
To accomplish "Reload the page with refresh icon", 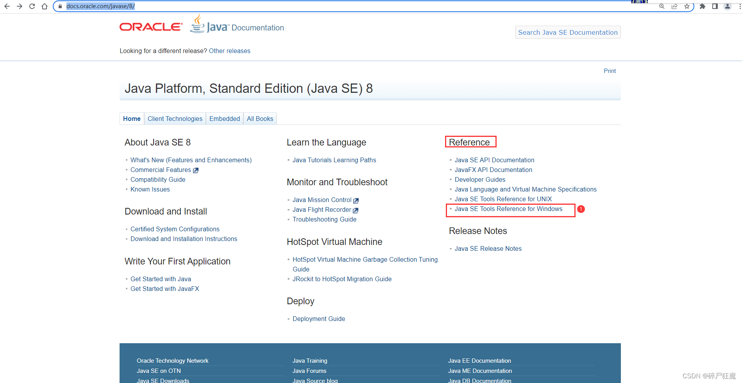I will tap(32, 6).
